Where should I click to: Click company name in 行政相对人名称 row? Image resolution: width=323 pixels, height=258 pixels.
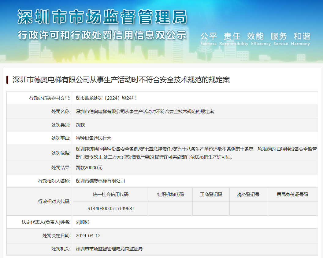pyautogui.click(x=100, y=181)
